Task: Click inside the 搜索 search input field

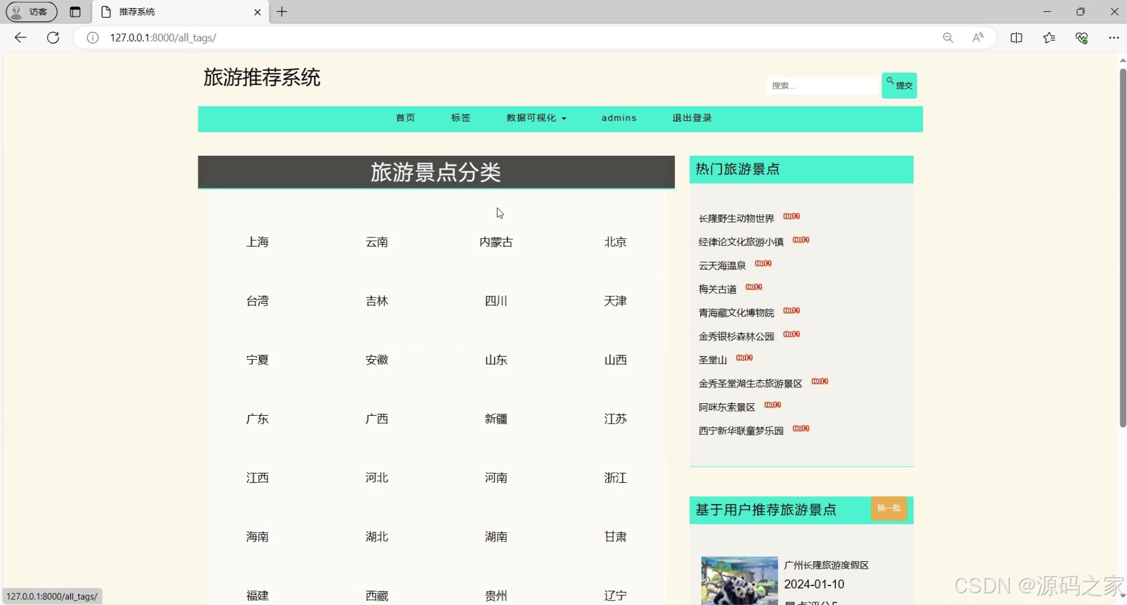Action: [x=822, y=85]
